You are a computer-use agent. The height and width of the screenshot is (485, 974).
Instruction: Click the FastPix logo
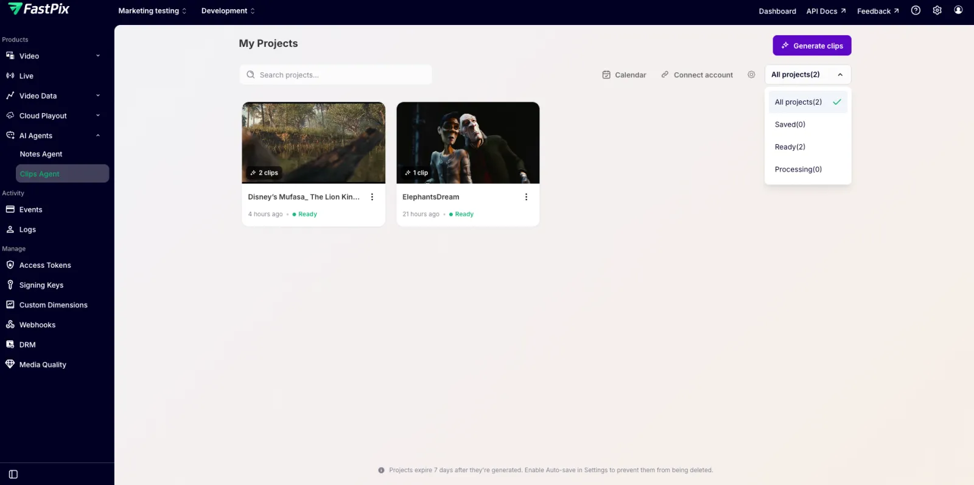coord(38,9)
